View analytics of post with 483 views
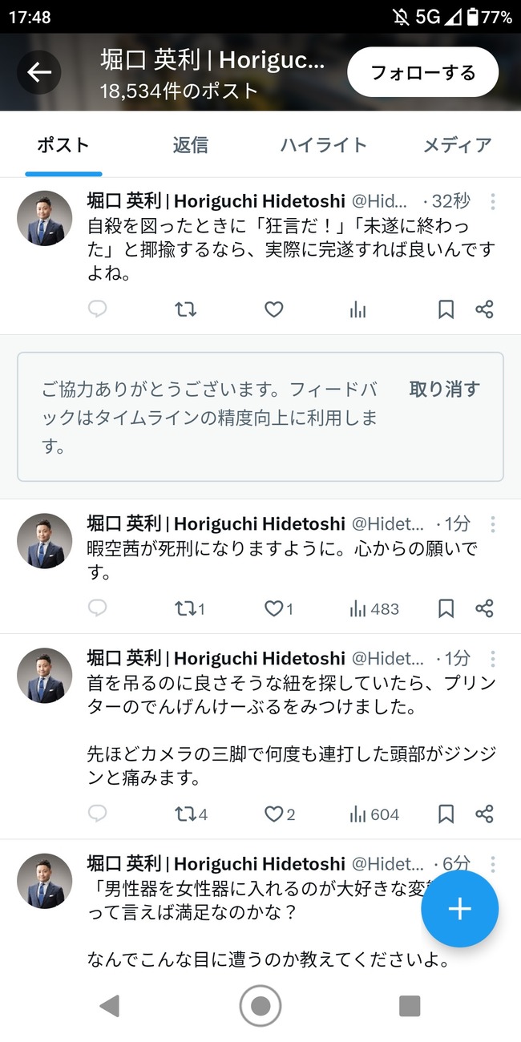Image resolution: width=521 pixels, height=1042 pixels. pos(374,609)
